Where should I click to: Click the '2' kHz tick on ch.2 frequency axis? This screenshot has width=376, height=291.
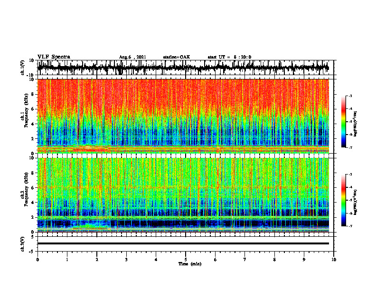point(33,217)
